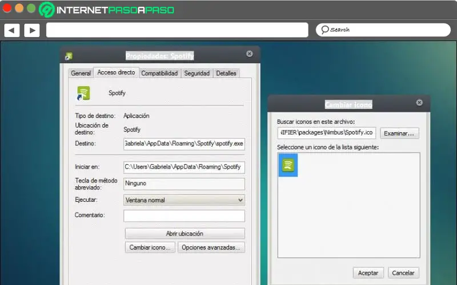Click the browser forward arrow button
Image resolution: width=457 pixels, height=285 pixels.
tap(32, 30)
